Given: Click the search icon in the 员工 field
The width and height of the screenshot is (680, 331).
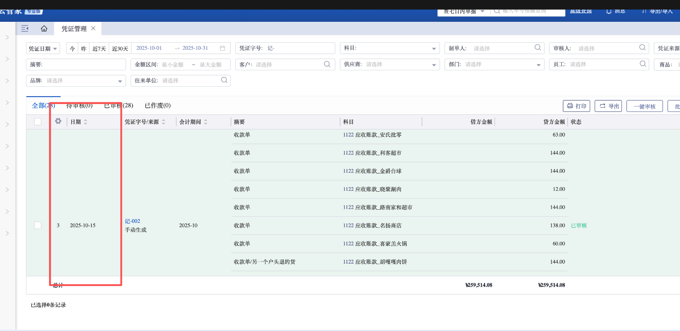Looking at the screenshot, I should point(642,64).
